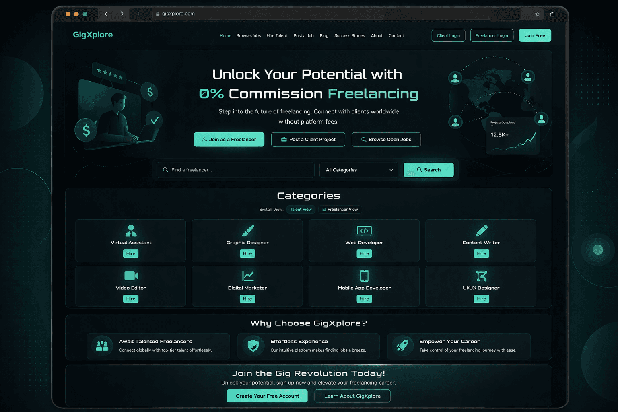
Task: Click the Virtual Assistant person icon
Action: [131, 230]
